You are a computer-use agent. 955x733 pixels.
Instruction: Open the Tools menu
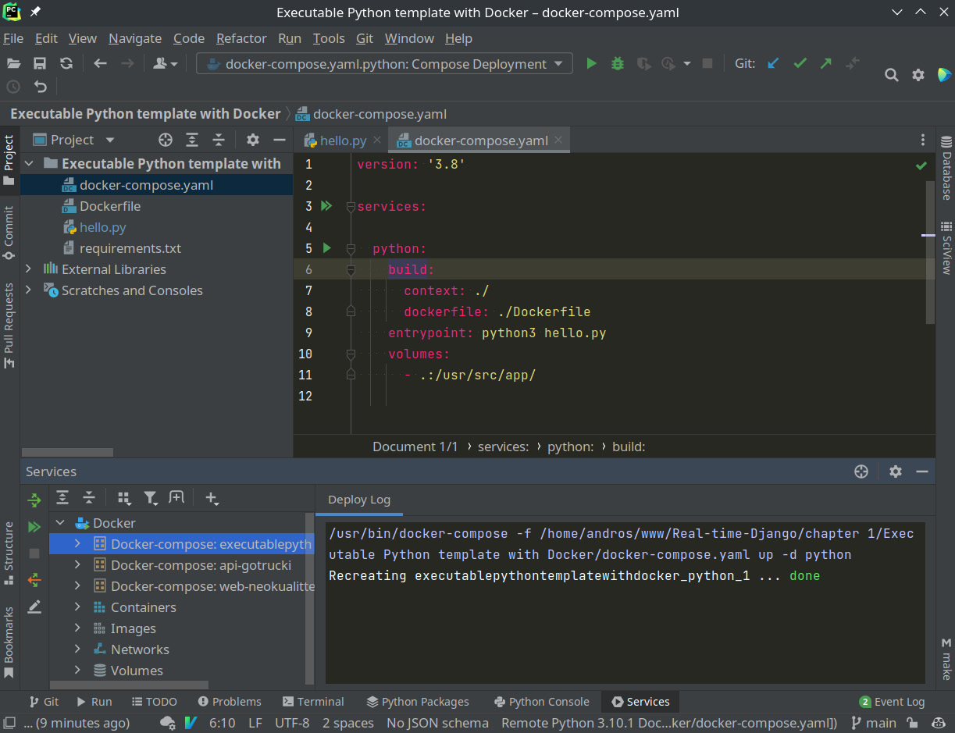coord(329,38)
